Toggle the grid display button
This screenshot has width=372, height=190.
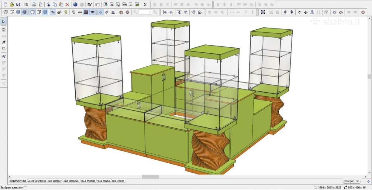pyautogui.click(x=86, y=12)
